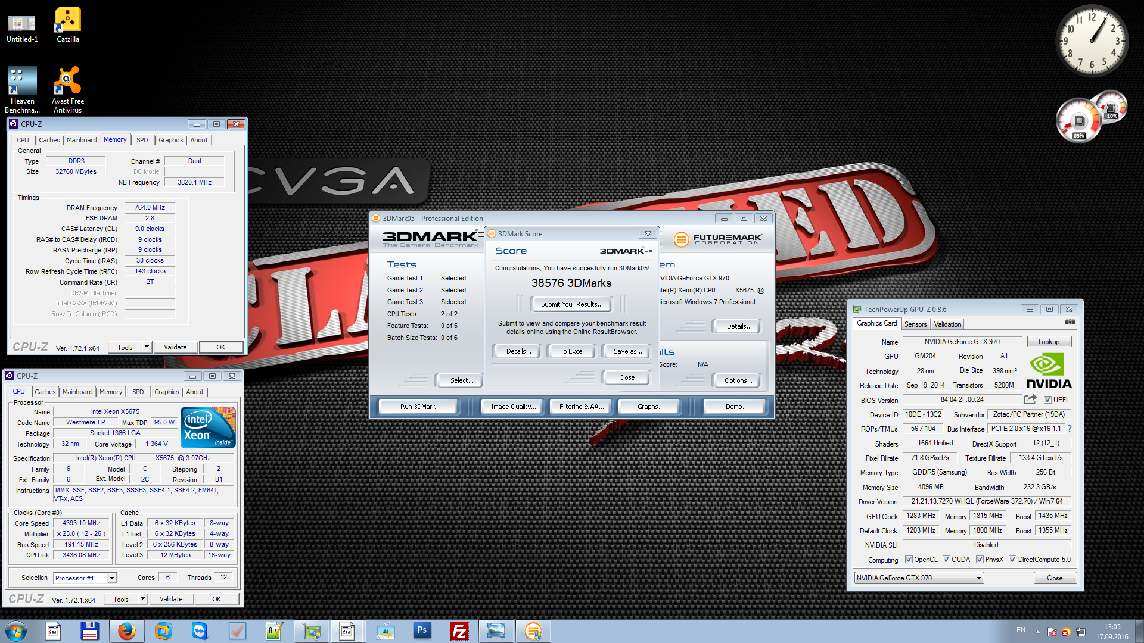Screen dimensions: 1144x643
Task: Switch to SPD tab in top CPU-Z
Action: (x=142, y=140)
